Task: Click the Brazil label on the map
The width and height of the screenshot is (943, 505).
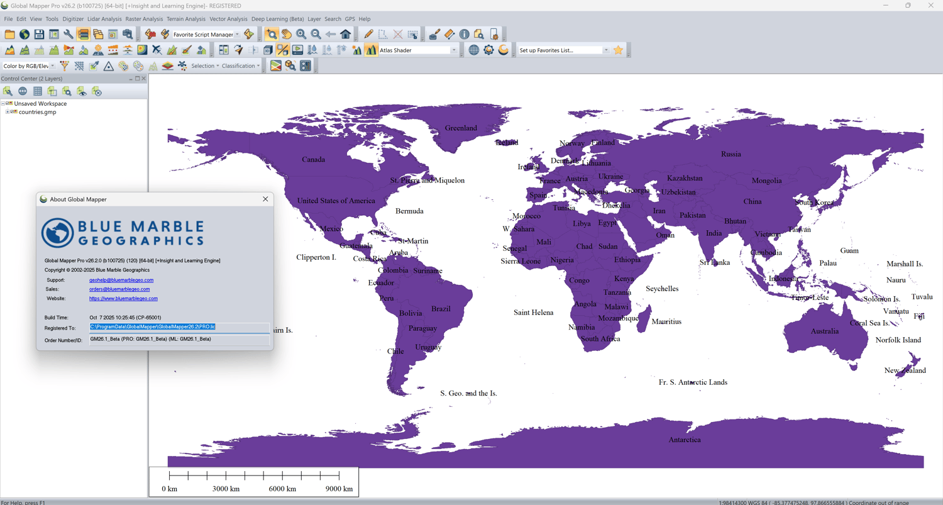Action: click(x=441, y=309)
